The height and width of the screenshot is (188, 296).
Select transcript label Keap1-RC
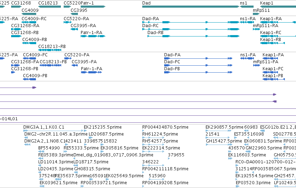coord(271,33)
